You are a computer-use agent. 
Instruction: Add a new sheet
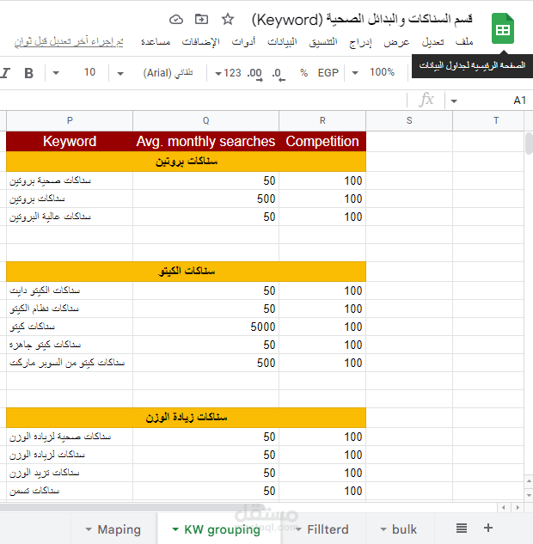pyautogui.click(x=488, y=528)
